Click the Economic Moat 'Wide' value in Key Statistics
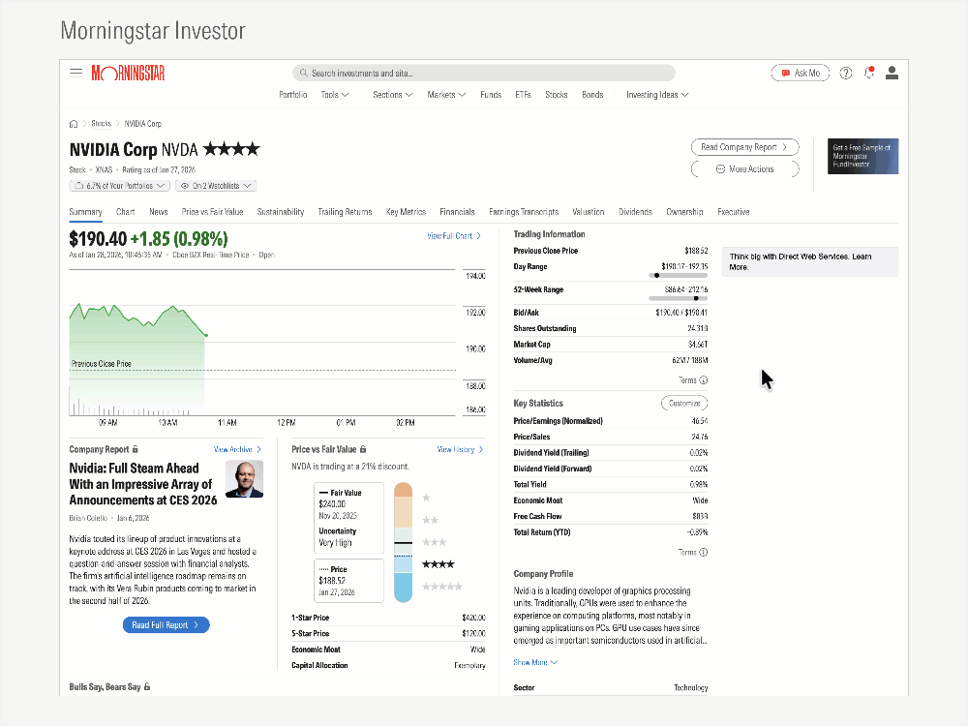This screenshot has width=968, height=726. tap(700, 500)
